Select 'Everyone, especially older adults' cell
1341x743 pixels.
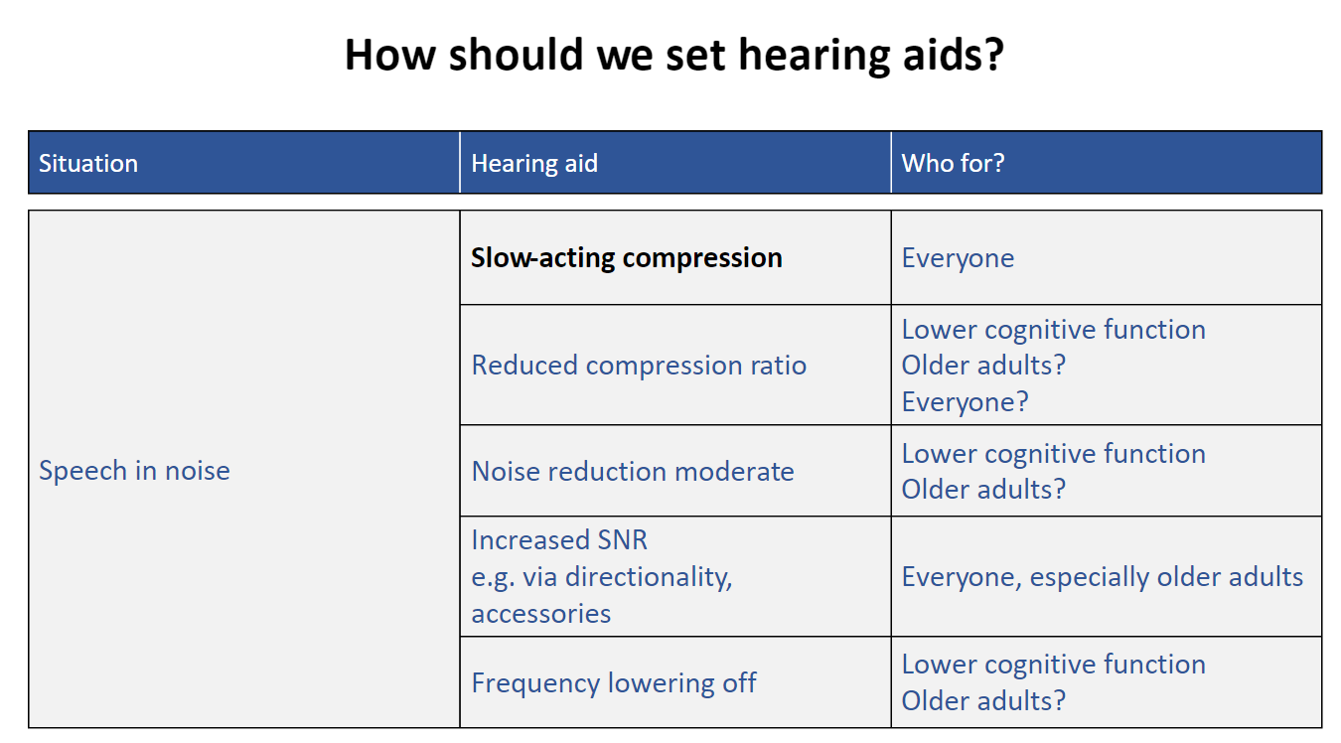click(1107, 576)
